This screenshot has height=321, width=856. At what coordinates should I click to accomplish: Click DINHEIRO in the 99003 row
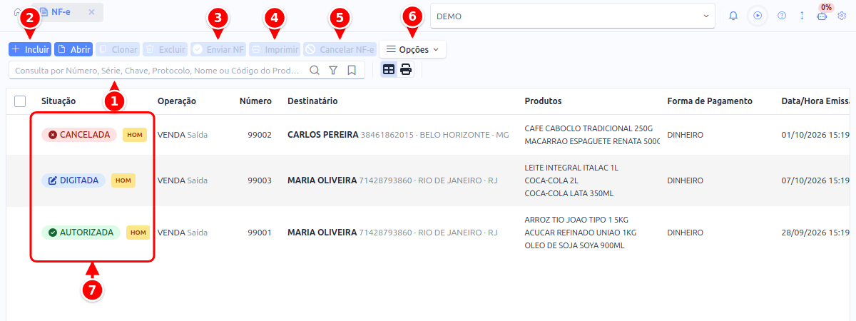[x=686, y=180]
